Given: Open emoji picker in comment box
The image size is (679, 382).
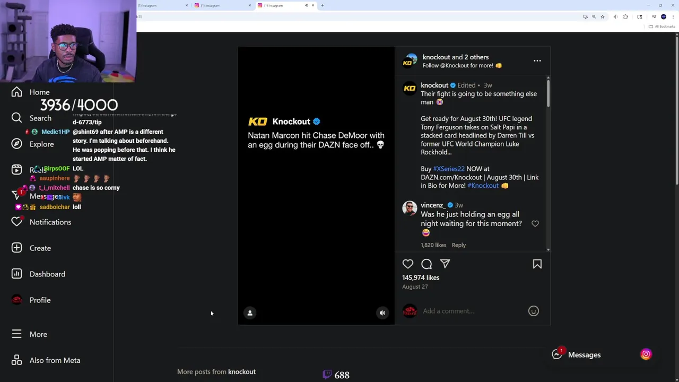Looking at the screenshot, I should [x=533, y=311].
